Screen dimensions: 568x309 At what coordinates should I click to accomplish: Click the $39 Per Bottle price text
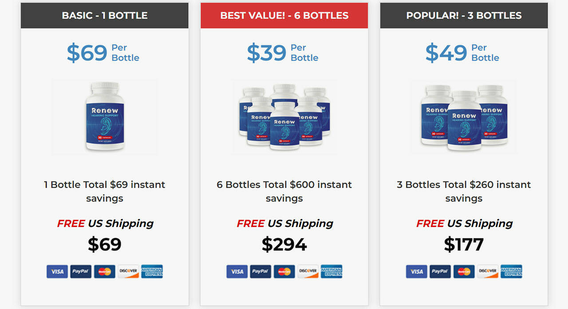[x=282, y=53]
